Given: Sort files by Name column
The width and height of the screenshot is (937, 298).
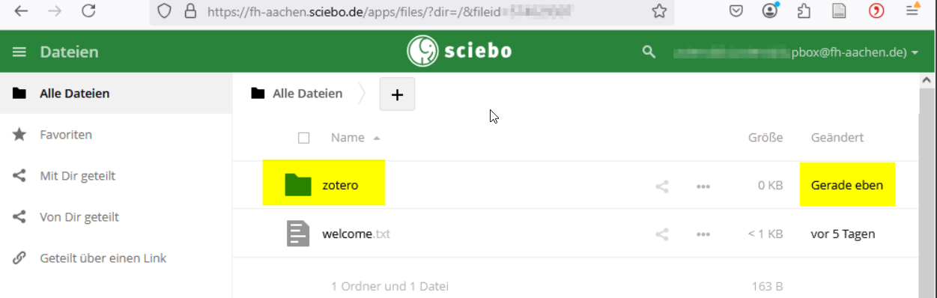Looking at the screenshot, I should [x=348, y=138].
